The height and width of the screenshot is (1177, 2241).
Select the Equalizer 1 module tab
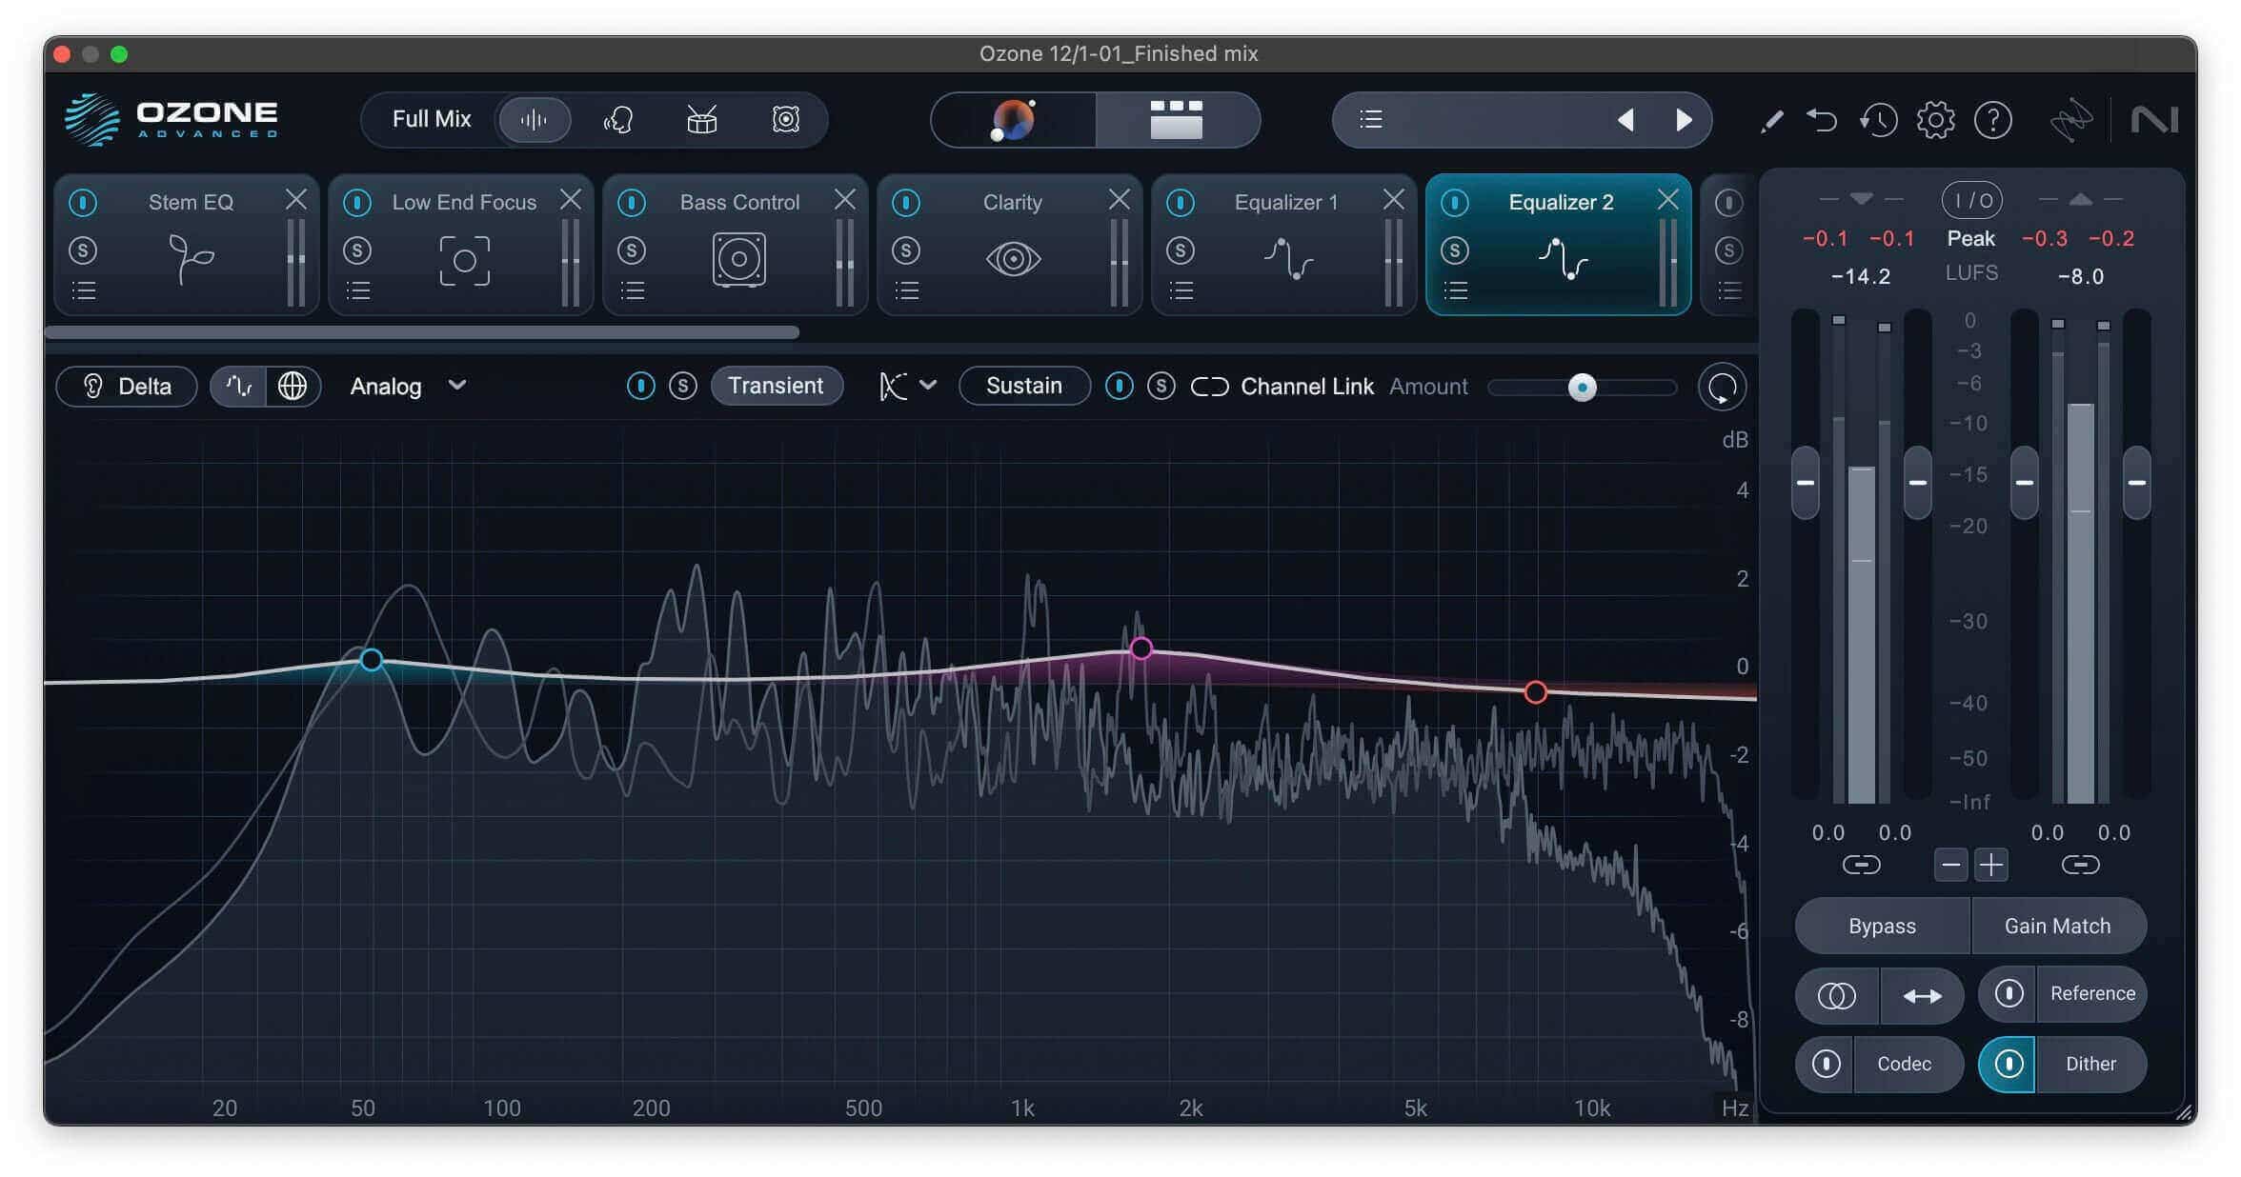click(x=1283, y=244)
